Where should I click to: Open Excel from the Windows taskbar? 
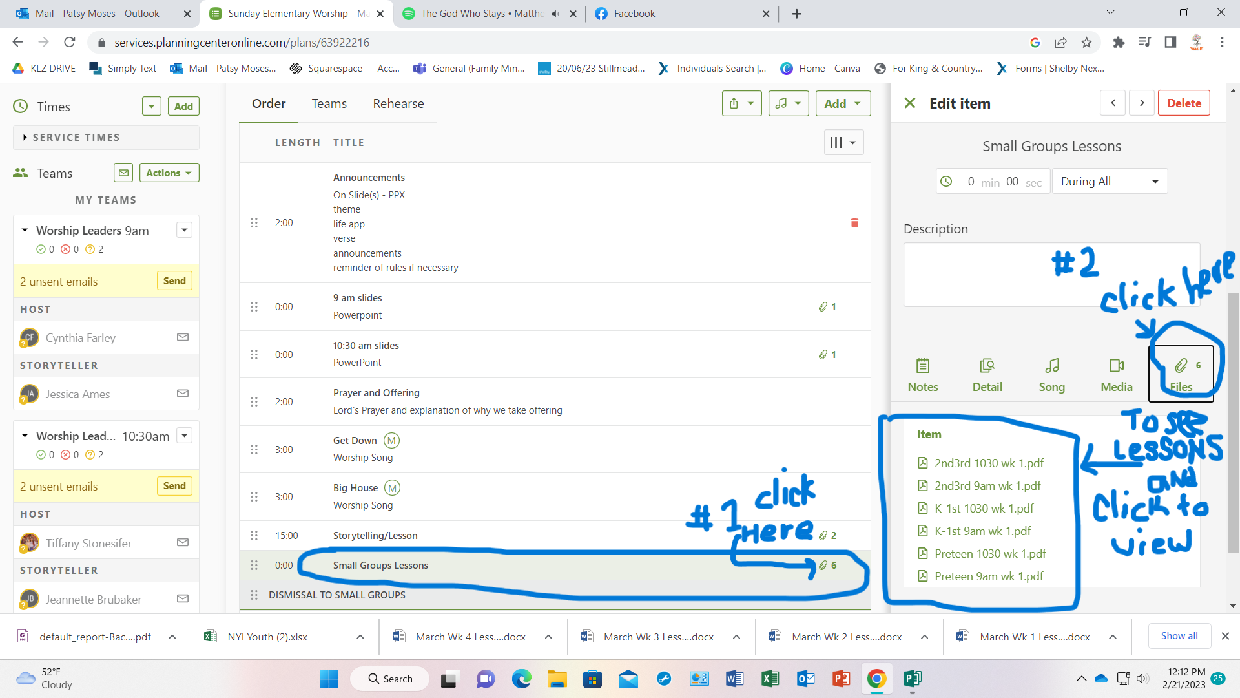770,679
